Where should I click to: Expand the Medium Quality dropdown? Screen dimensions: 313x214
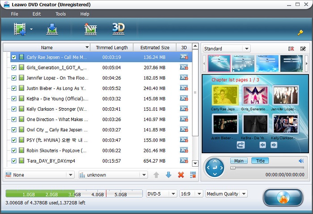[x=226, y=194]
